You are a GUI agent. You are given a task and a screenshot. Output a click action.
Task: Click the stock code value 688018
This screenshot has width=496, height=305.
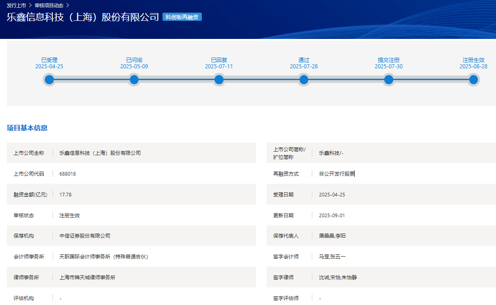click(67, 174)
